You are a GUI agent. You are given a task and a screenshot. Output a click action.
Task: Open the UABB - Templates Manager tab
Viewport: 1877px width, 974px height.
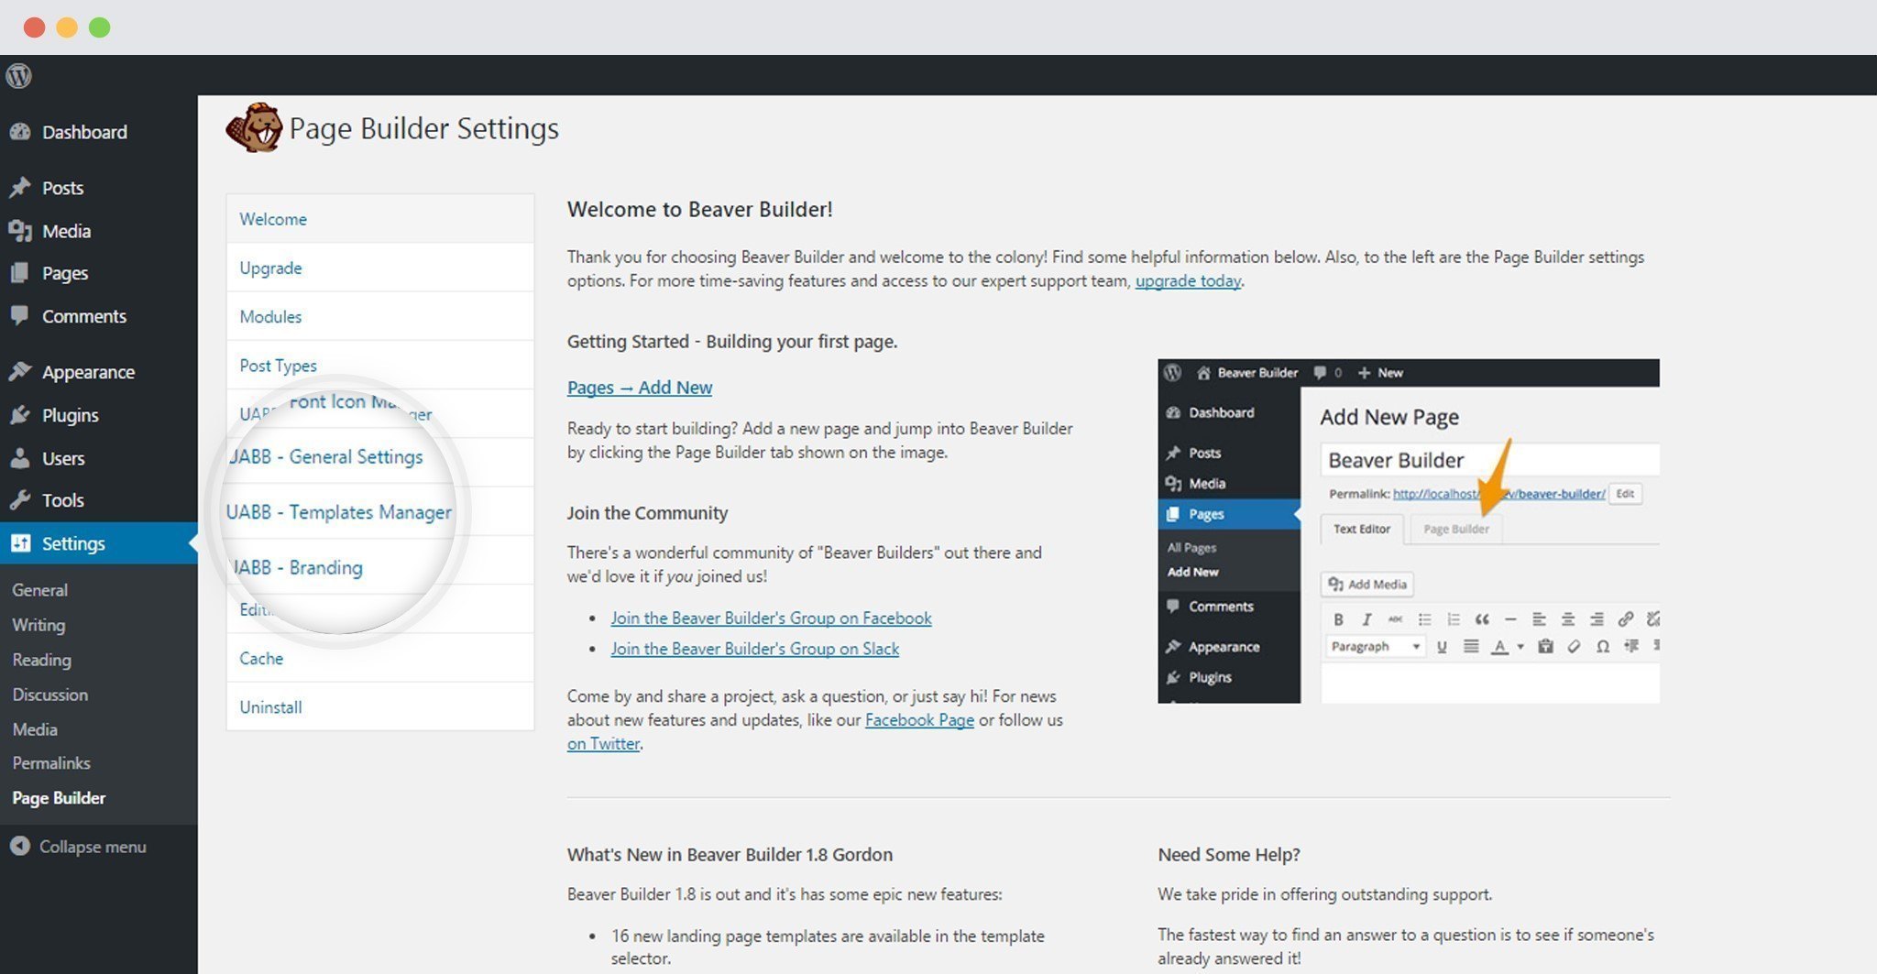(339, 512)
